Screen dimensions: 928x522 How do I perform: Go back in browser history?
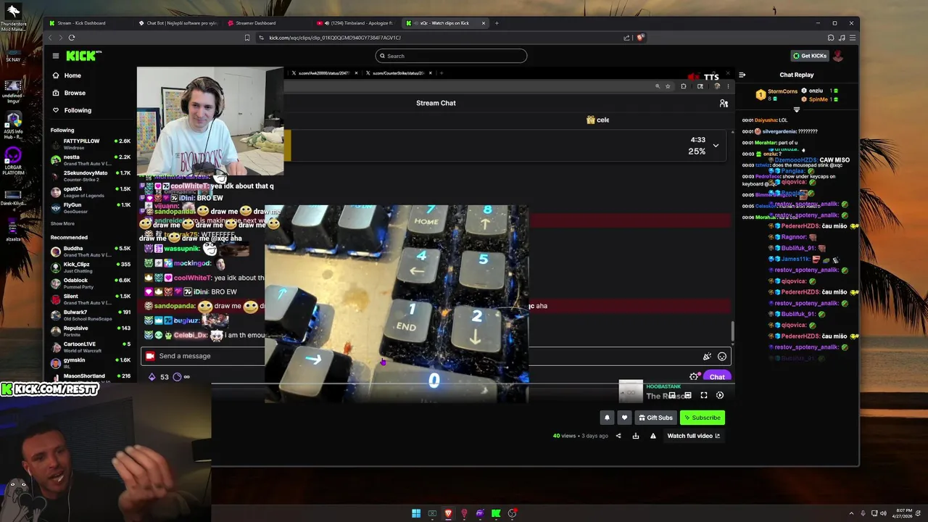coord(50,38)
